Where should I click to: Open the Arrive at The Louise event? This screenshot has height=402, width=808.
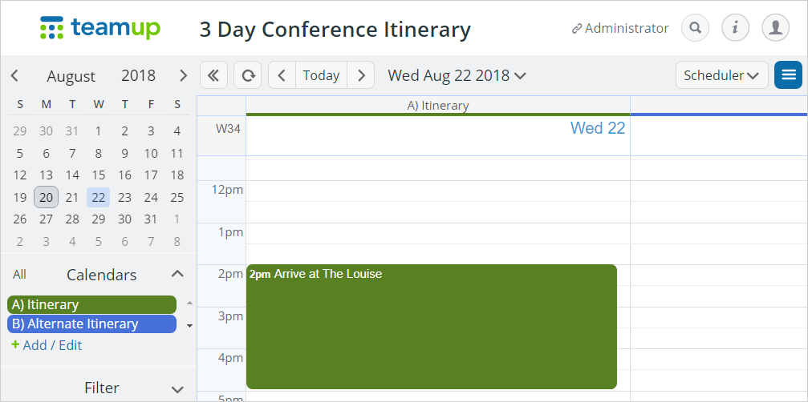click(432, 327)
